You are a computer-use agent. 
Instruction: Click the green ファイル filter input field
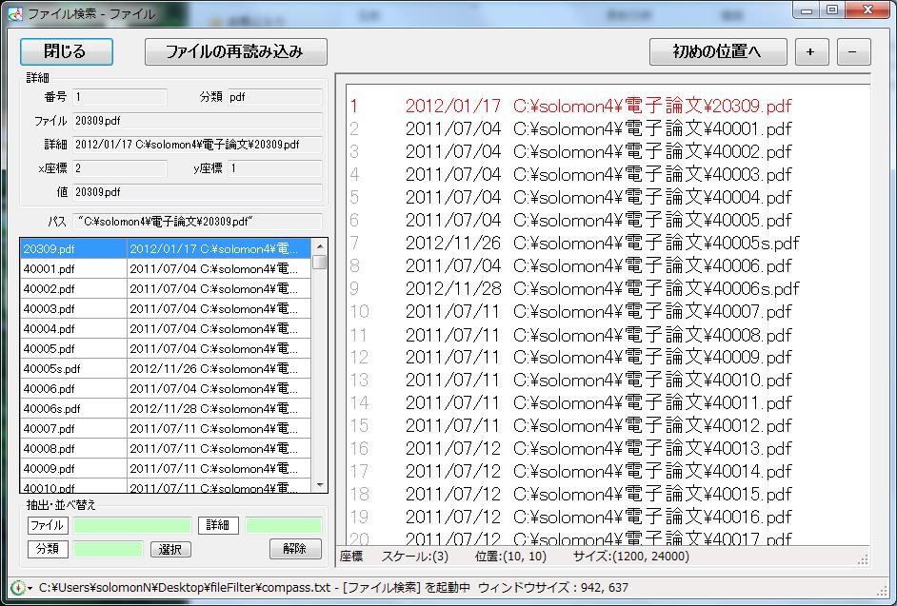(x=133, y=525)
